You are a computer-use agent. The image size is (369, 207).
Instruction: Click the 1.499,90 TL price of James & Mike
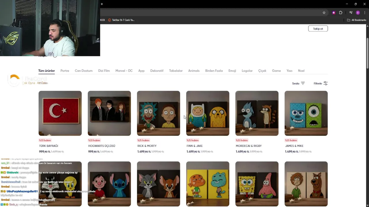[292, 152]
